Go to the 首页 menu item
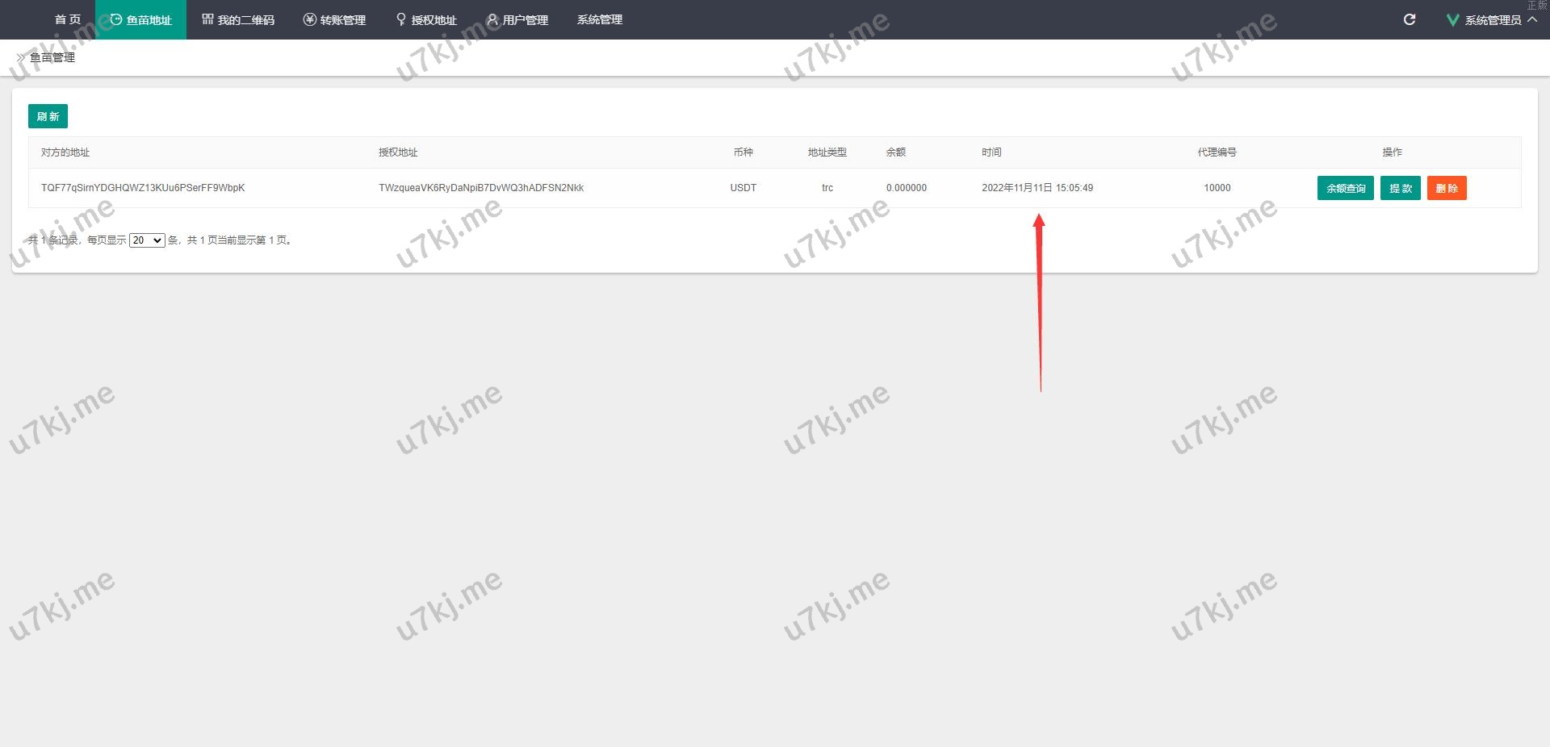 point(68,19)
